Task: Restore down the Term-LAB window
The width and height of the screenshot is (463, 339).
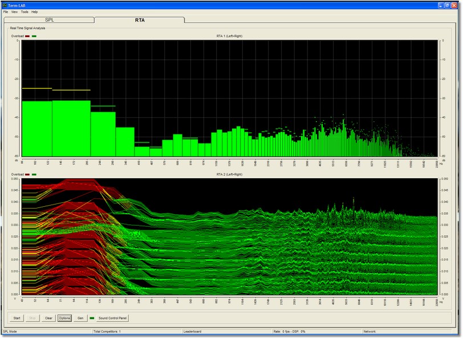Action: (448, 5)
